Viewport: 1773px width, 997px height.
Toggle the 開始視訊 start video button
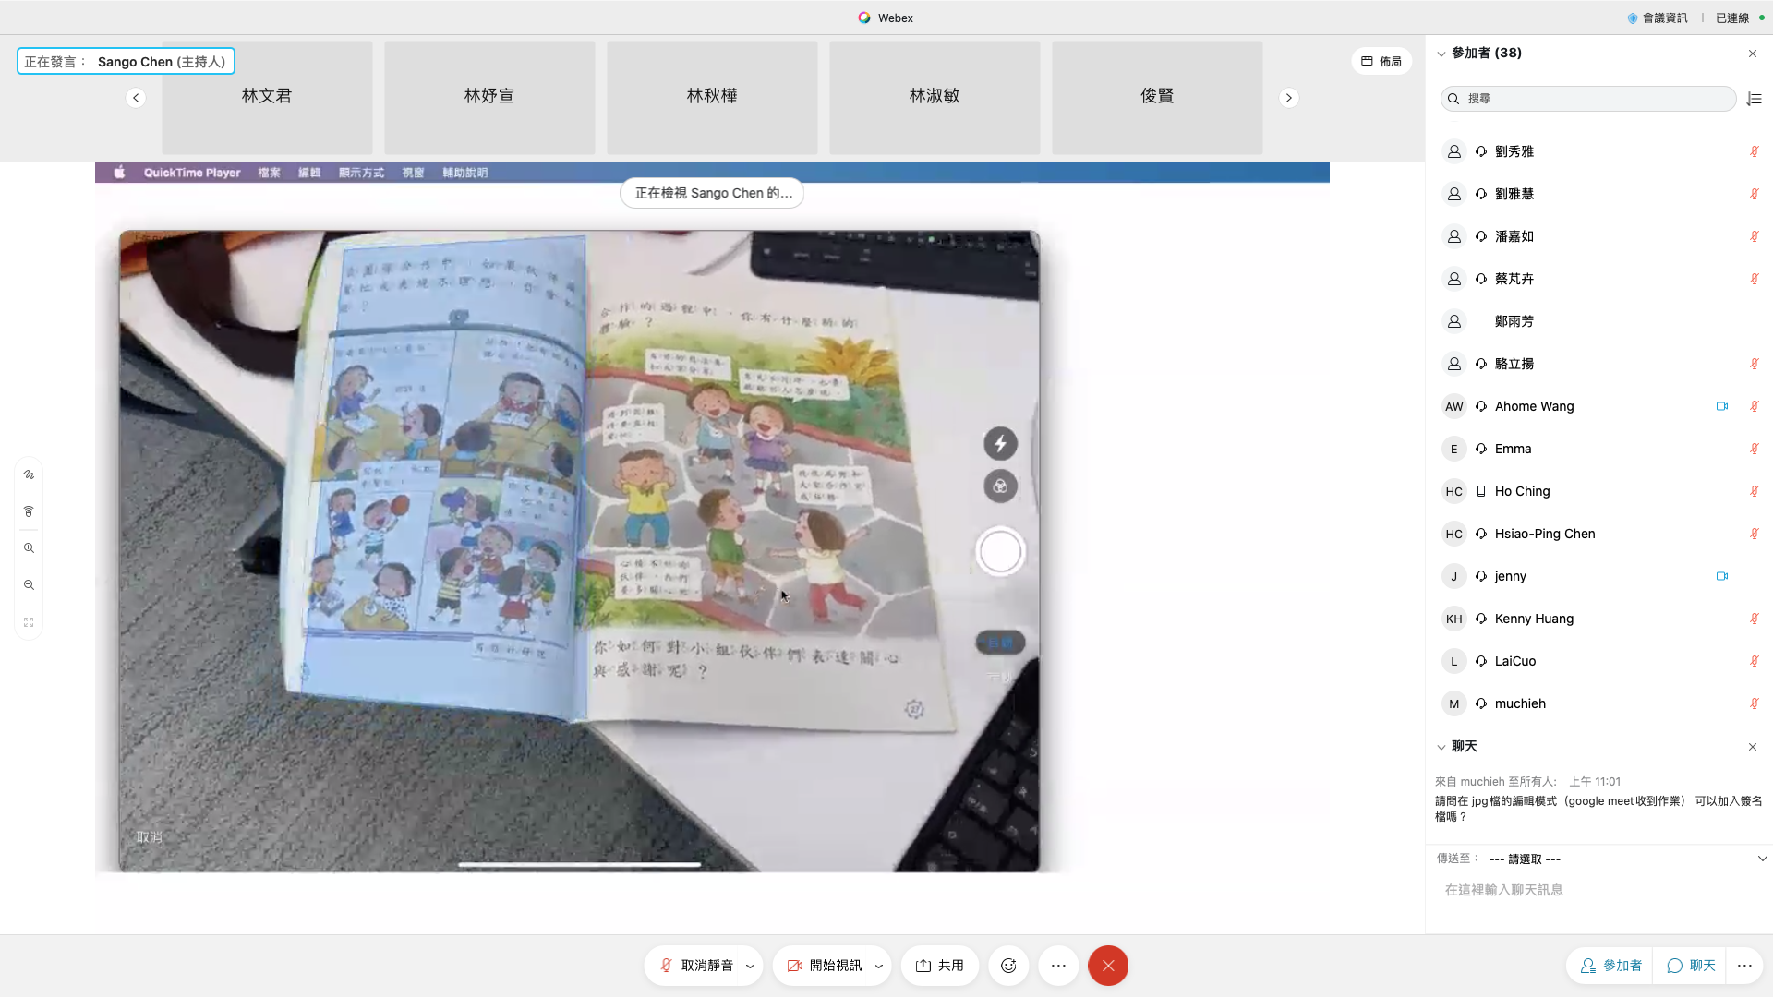point(824,966)
